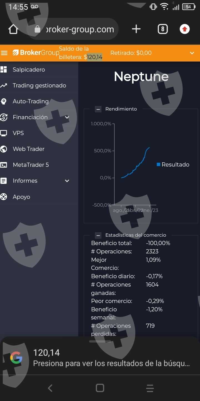200x401 pixels.
Task: Expand the orange header dropdown arrow
Action: 192,53
